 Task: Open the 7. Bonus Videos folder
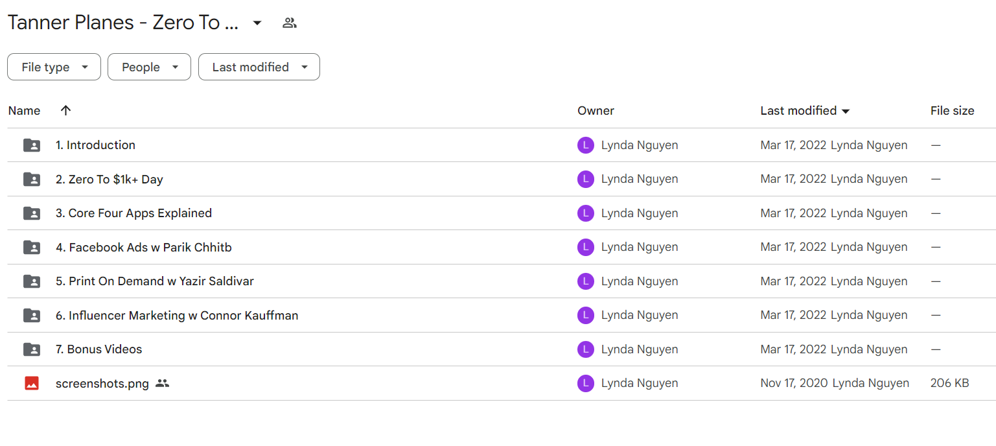(x=98, y=349)
